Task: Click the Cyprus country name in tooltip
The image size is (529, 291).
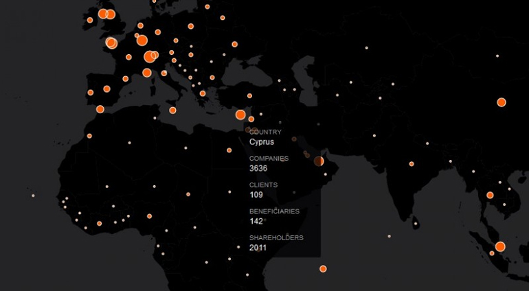Action: click(x=261, y=142)
